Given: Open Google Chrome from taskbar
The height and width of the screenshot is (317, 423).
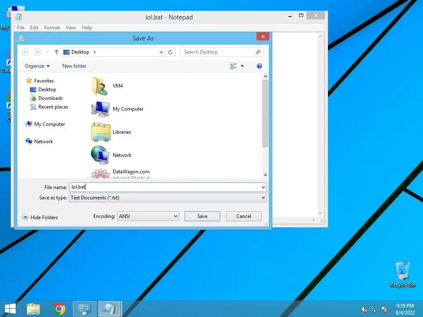Looking at the screenshot, I should pyautogui.click(x=59, y=309).
